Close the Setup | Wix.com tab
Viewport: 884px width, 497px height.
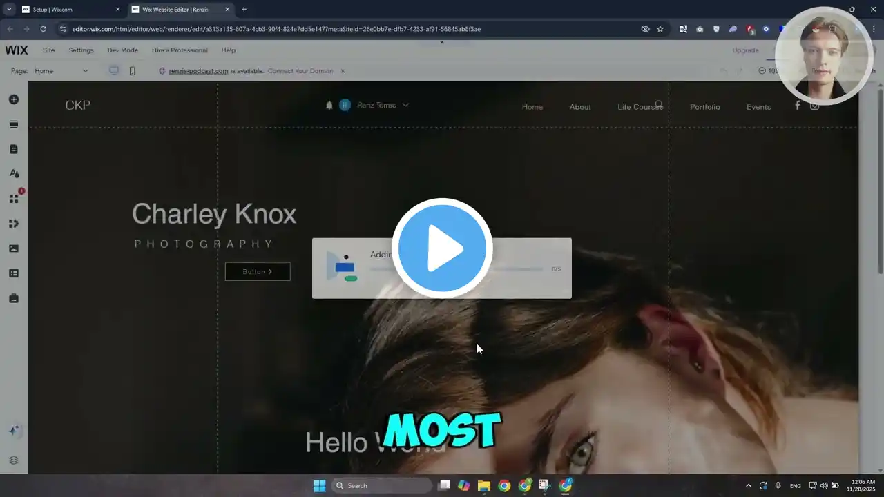tap(117, 10)
